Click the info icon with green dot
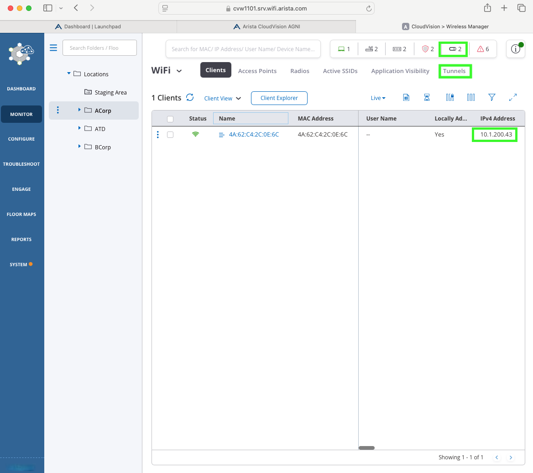Image resolution: width=533 pixels, height=473 pixels. [x=515, y=49]
